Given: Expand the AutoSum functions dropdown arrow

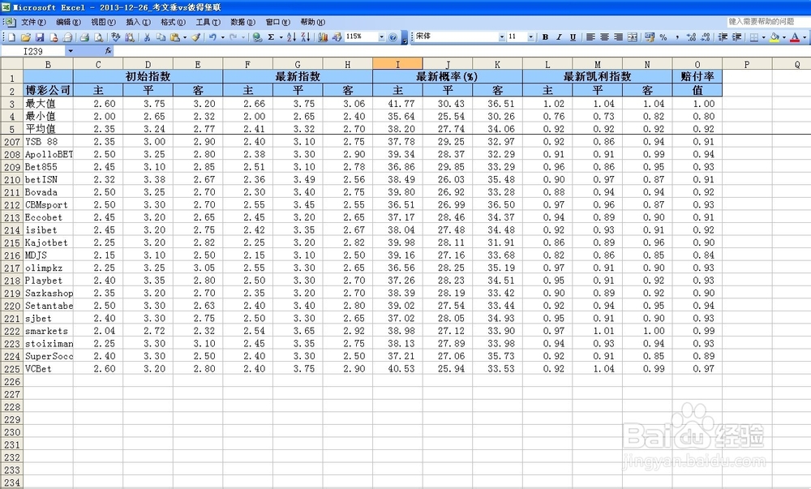Looking at the screenshot, I should pyautogui.click(x=281, y=37).
